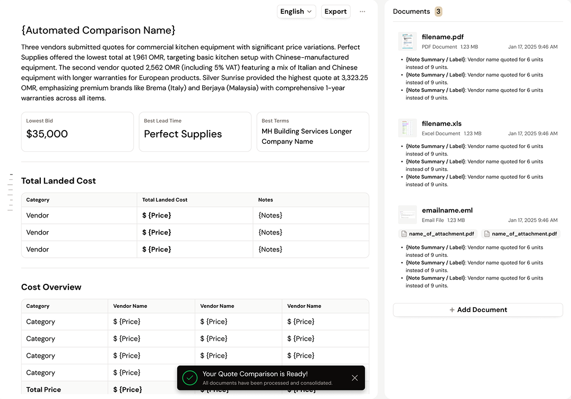Open the filename.xls spreadsheet thumbnail

coord(408,128)
